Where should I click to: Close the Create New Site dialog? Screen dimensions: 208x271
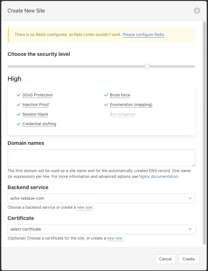click(197, 11)
